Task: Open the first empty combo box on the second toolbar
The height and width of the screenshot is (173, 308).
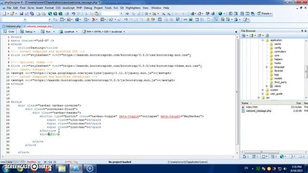Action: click(x=25, y=20)
